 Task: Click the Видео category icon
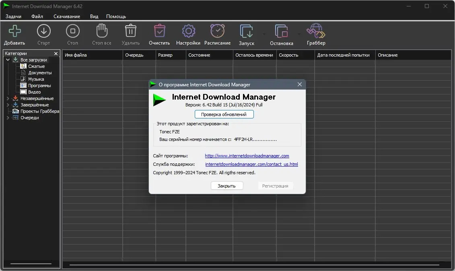[23, 92]
